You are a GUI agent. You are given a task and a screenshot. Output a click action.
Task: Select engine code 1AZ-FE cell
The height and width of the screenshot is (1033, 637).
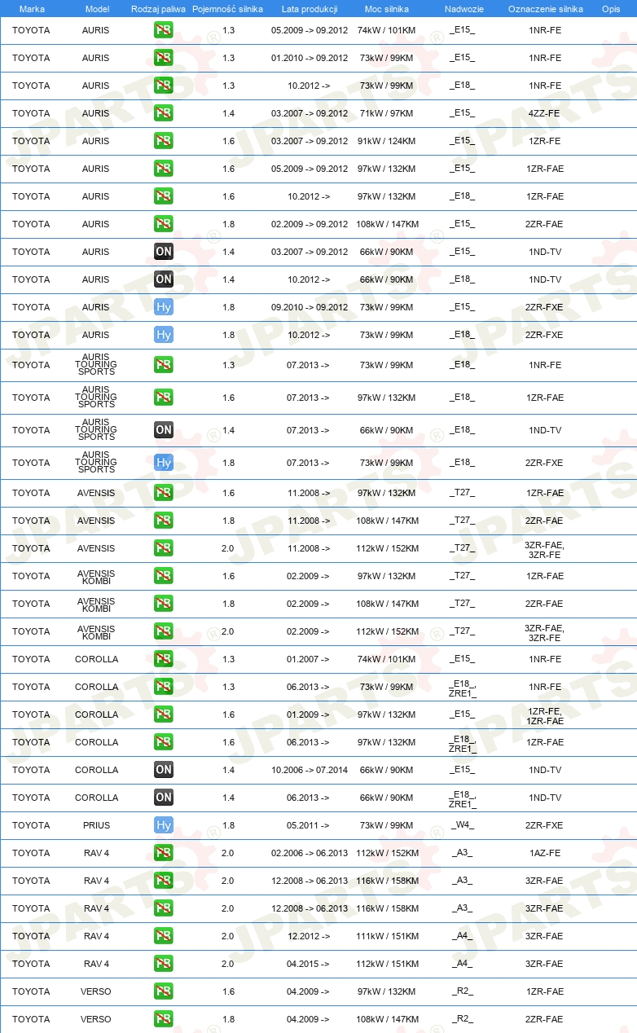pyautogui.click(x=544, y=853)
